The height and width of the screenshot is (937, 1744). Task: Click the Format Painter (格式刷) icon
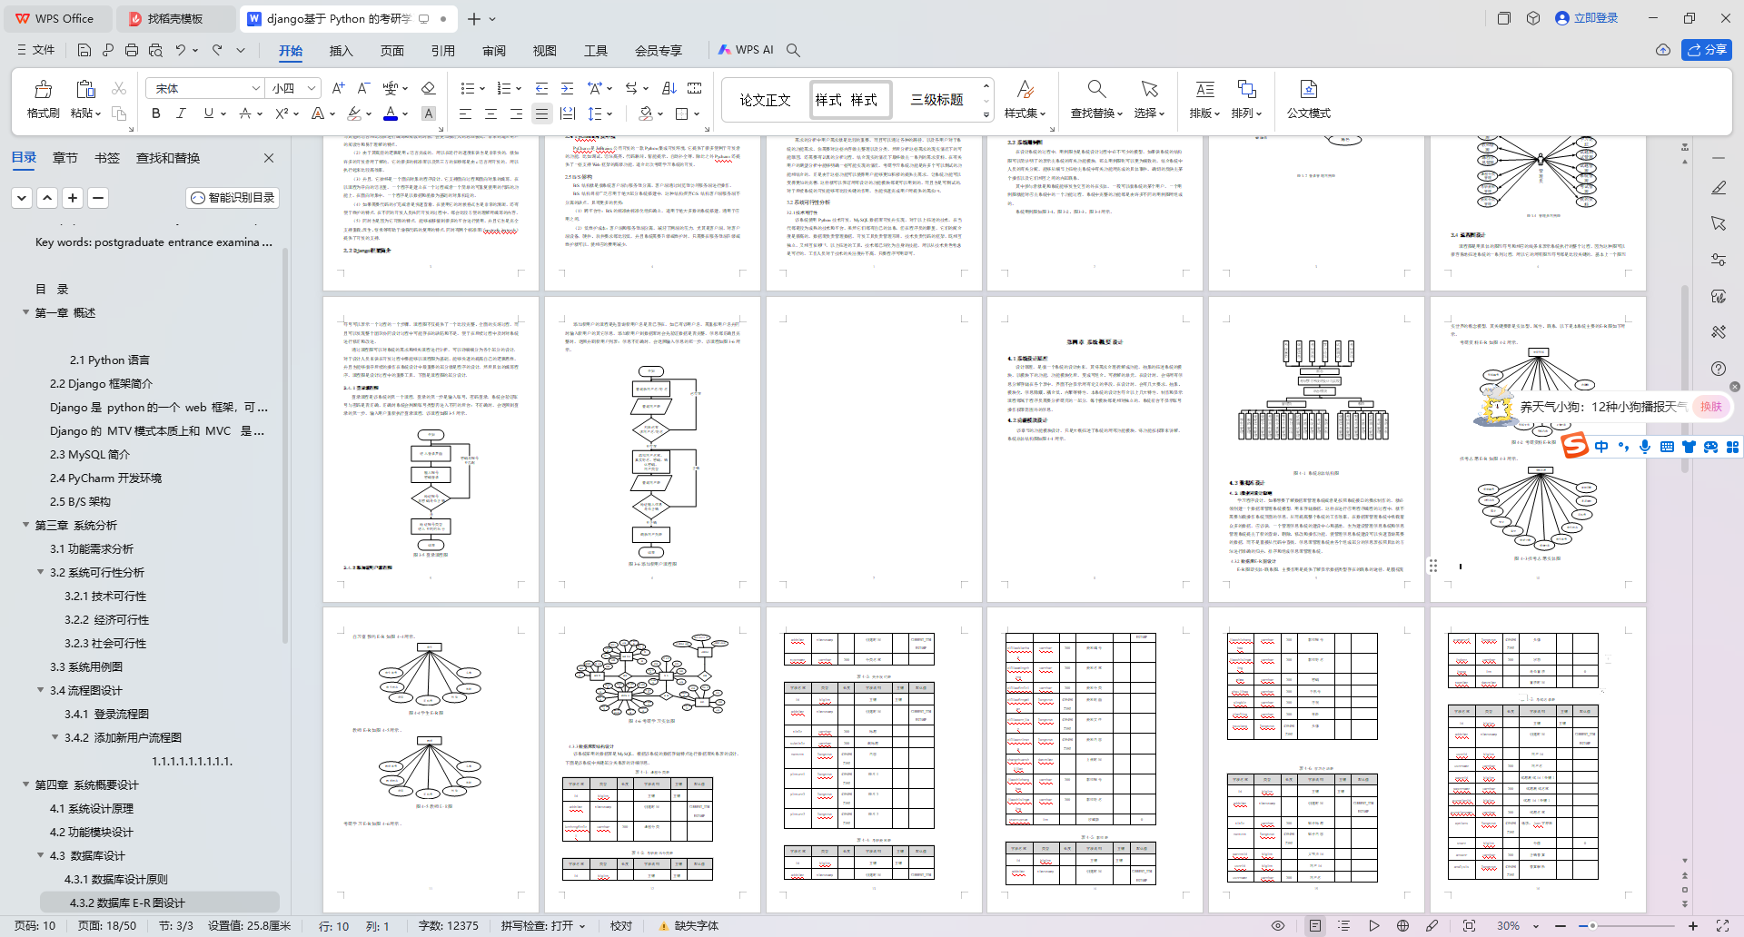(43, 89)
